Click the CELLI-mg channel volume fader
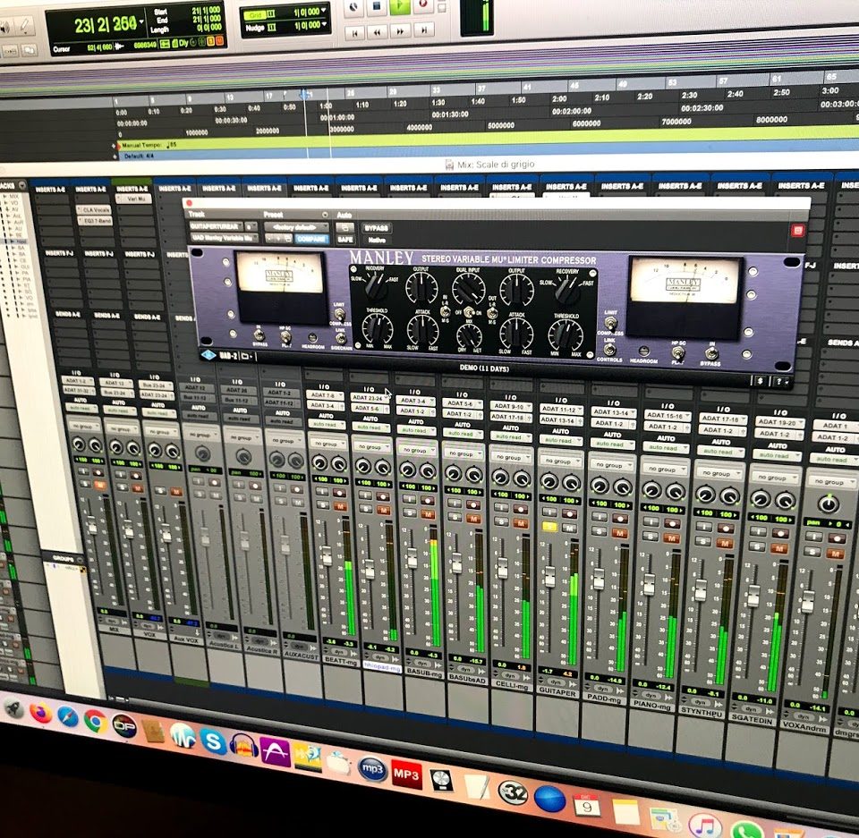This screenshot has width=859, height=838. (502, 569)
